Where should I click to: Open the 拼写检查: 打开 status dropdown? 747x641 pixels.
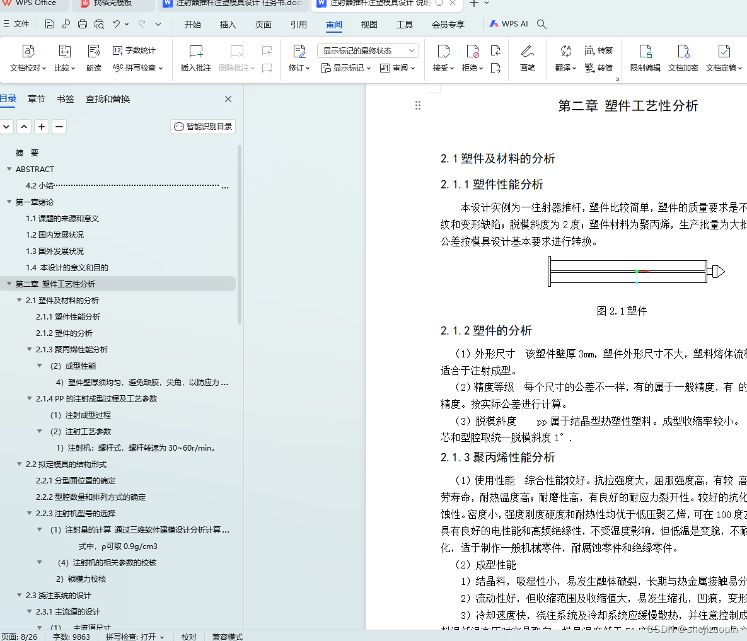click(x=135, y=637)
